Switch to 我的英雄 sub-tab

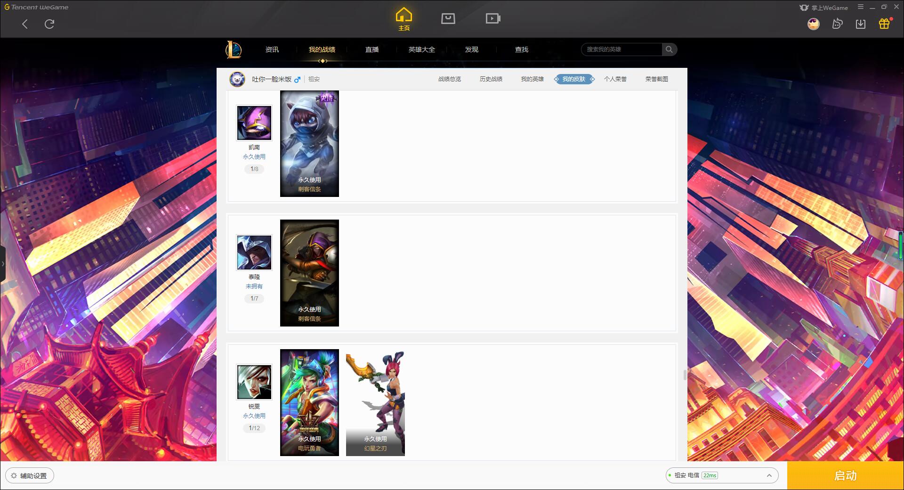tap(533, 79)
